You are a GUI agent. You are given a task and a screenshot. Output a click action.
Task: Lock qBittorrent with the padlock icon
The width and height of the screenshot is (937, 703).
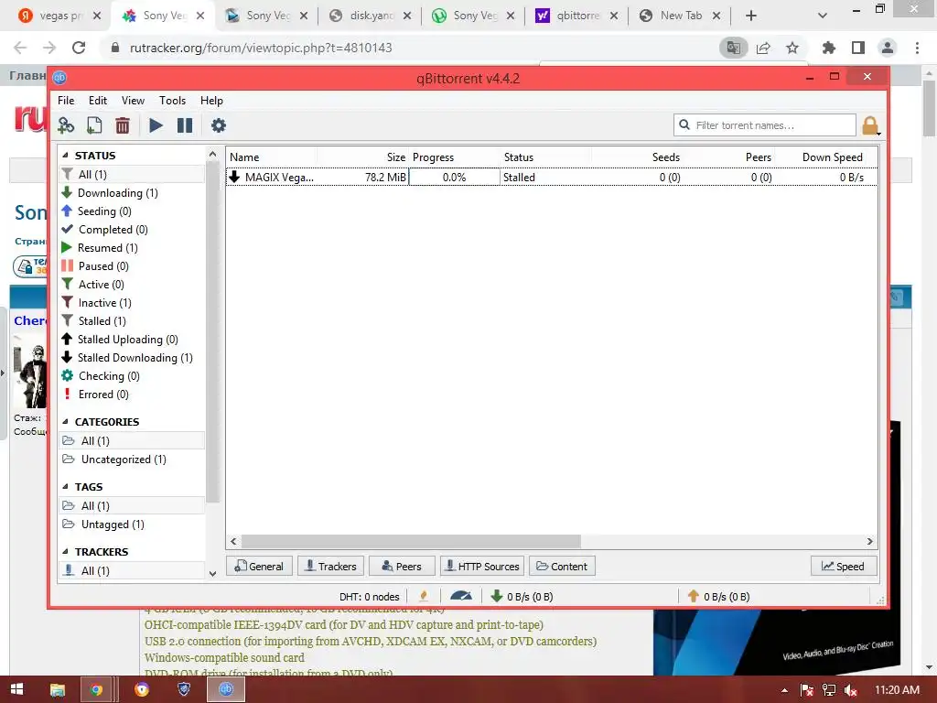click(x=870, y=125)
